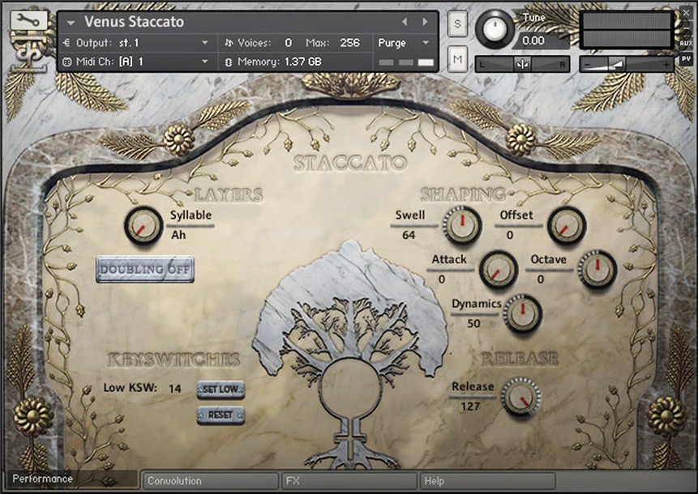698x494 pixels.
Task: Switch to the Convolution tab
Action: click(x=211, y=481)
